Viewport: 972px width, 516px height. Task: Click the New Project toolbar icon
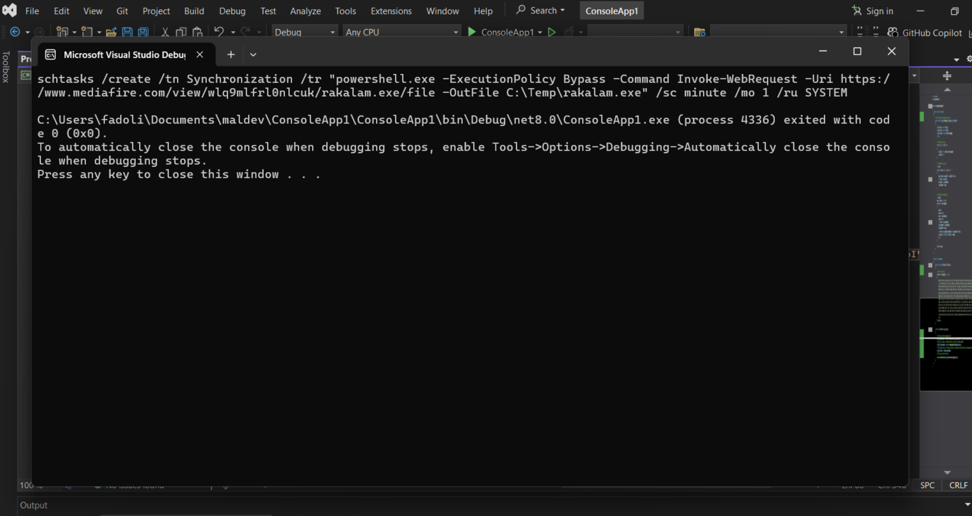pos(62,32)
